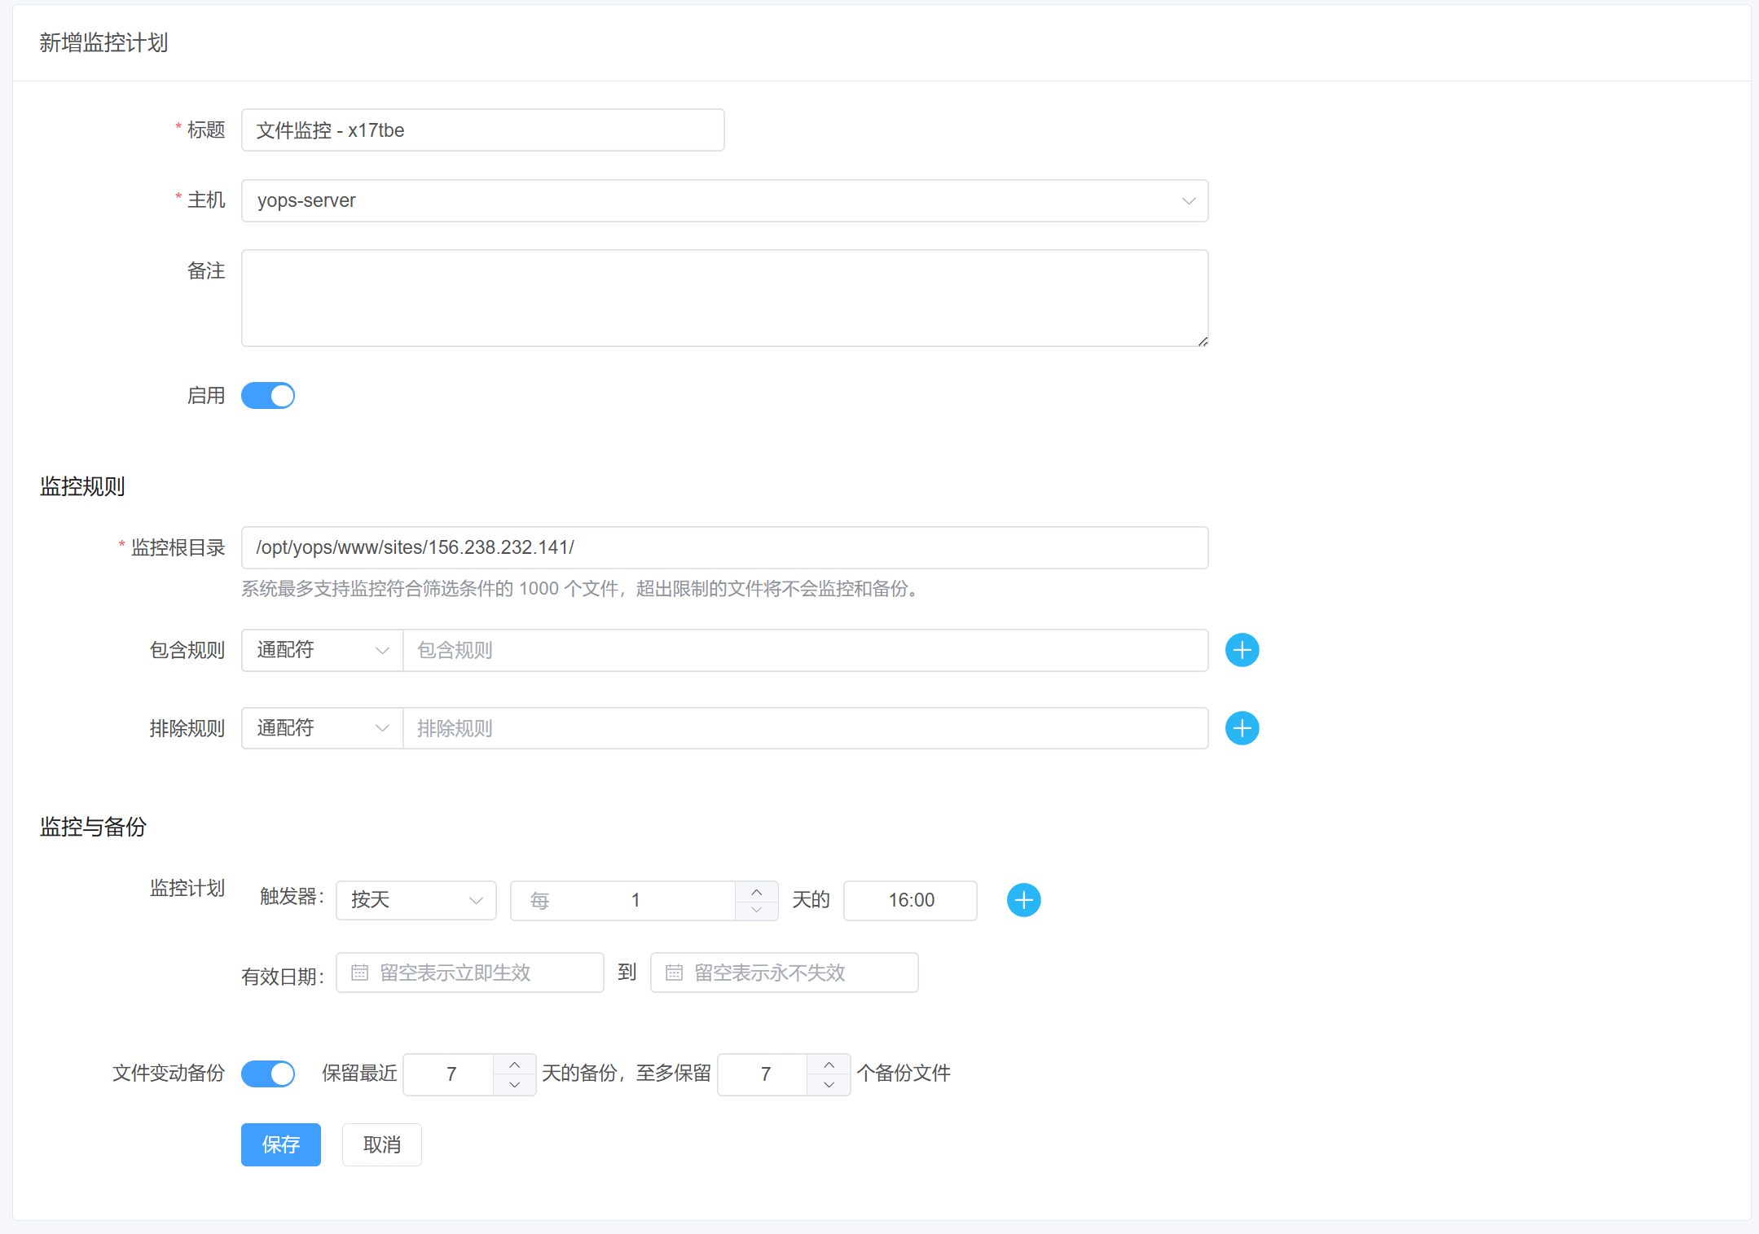This screenshot has height=1234, width=1759.
Task: Open the 主机 yops-server dropdown
Action: (x=724, y=200)
